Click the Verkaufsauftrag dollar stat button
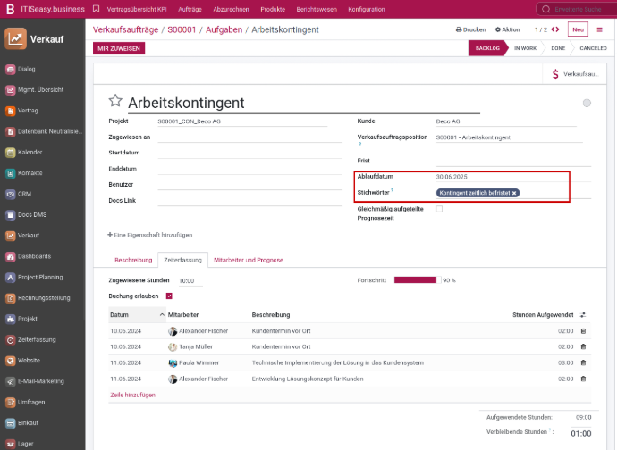 point(573,74)
